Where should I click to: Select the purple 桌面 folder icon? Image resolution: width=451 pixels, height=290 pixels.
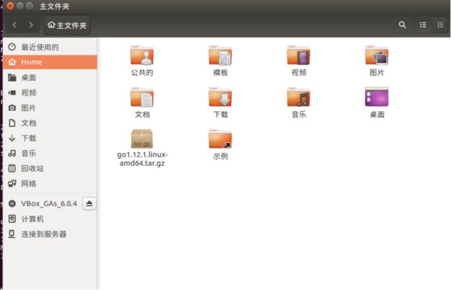(377, 97)
